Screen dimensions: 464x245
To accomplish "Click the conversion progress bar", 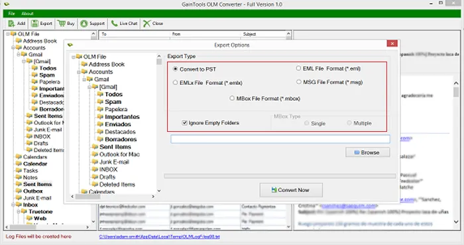I will pos(280,176).
